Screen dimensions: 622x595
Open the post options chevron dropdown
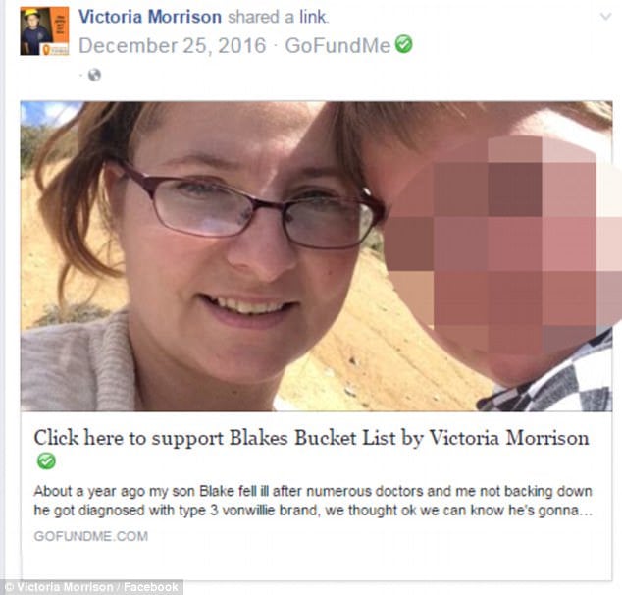tap(605, 17)
